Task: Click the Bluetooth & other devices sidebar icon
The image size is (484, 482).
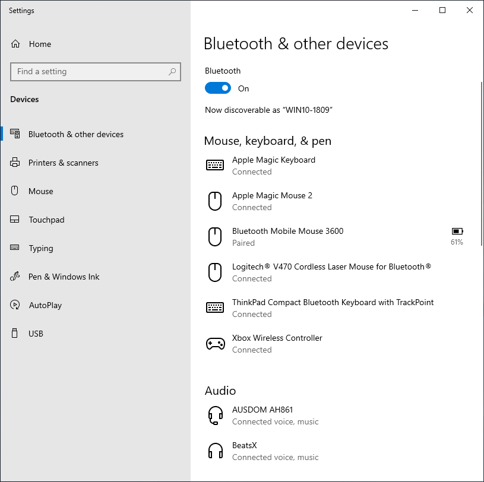Action: click(15, 134)
